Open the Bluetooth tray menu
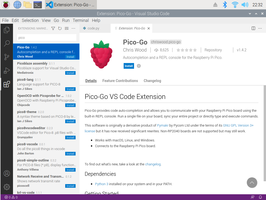 (225, 5)
